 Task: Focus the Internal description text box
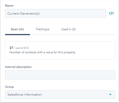(60, 75)
